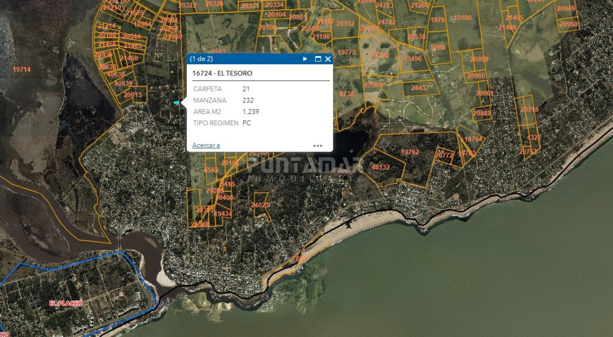Click the popup title '16724 - EL TESORO'
613x337 pixels.
[x=222, y=73]
